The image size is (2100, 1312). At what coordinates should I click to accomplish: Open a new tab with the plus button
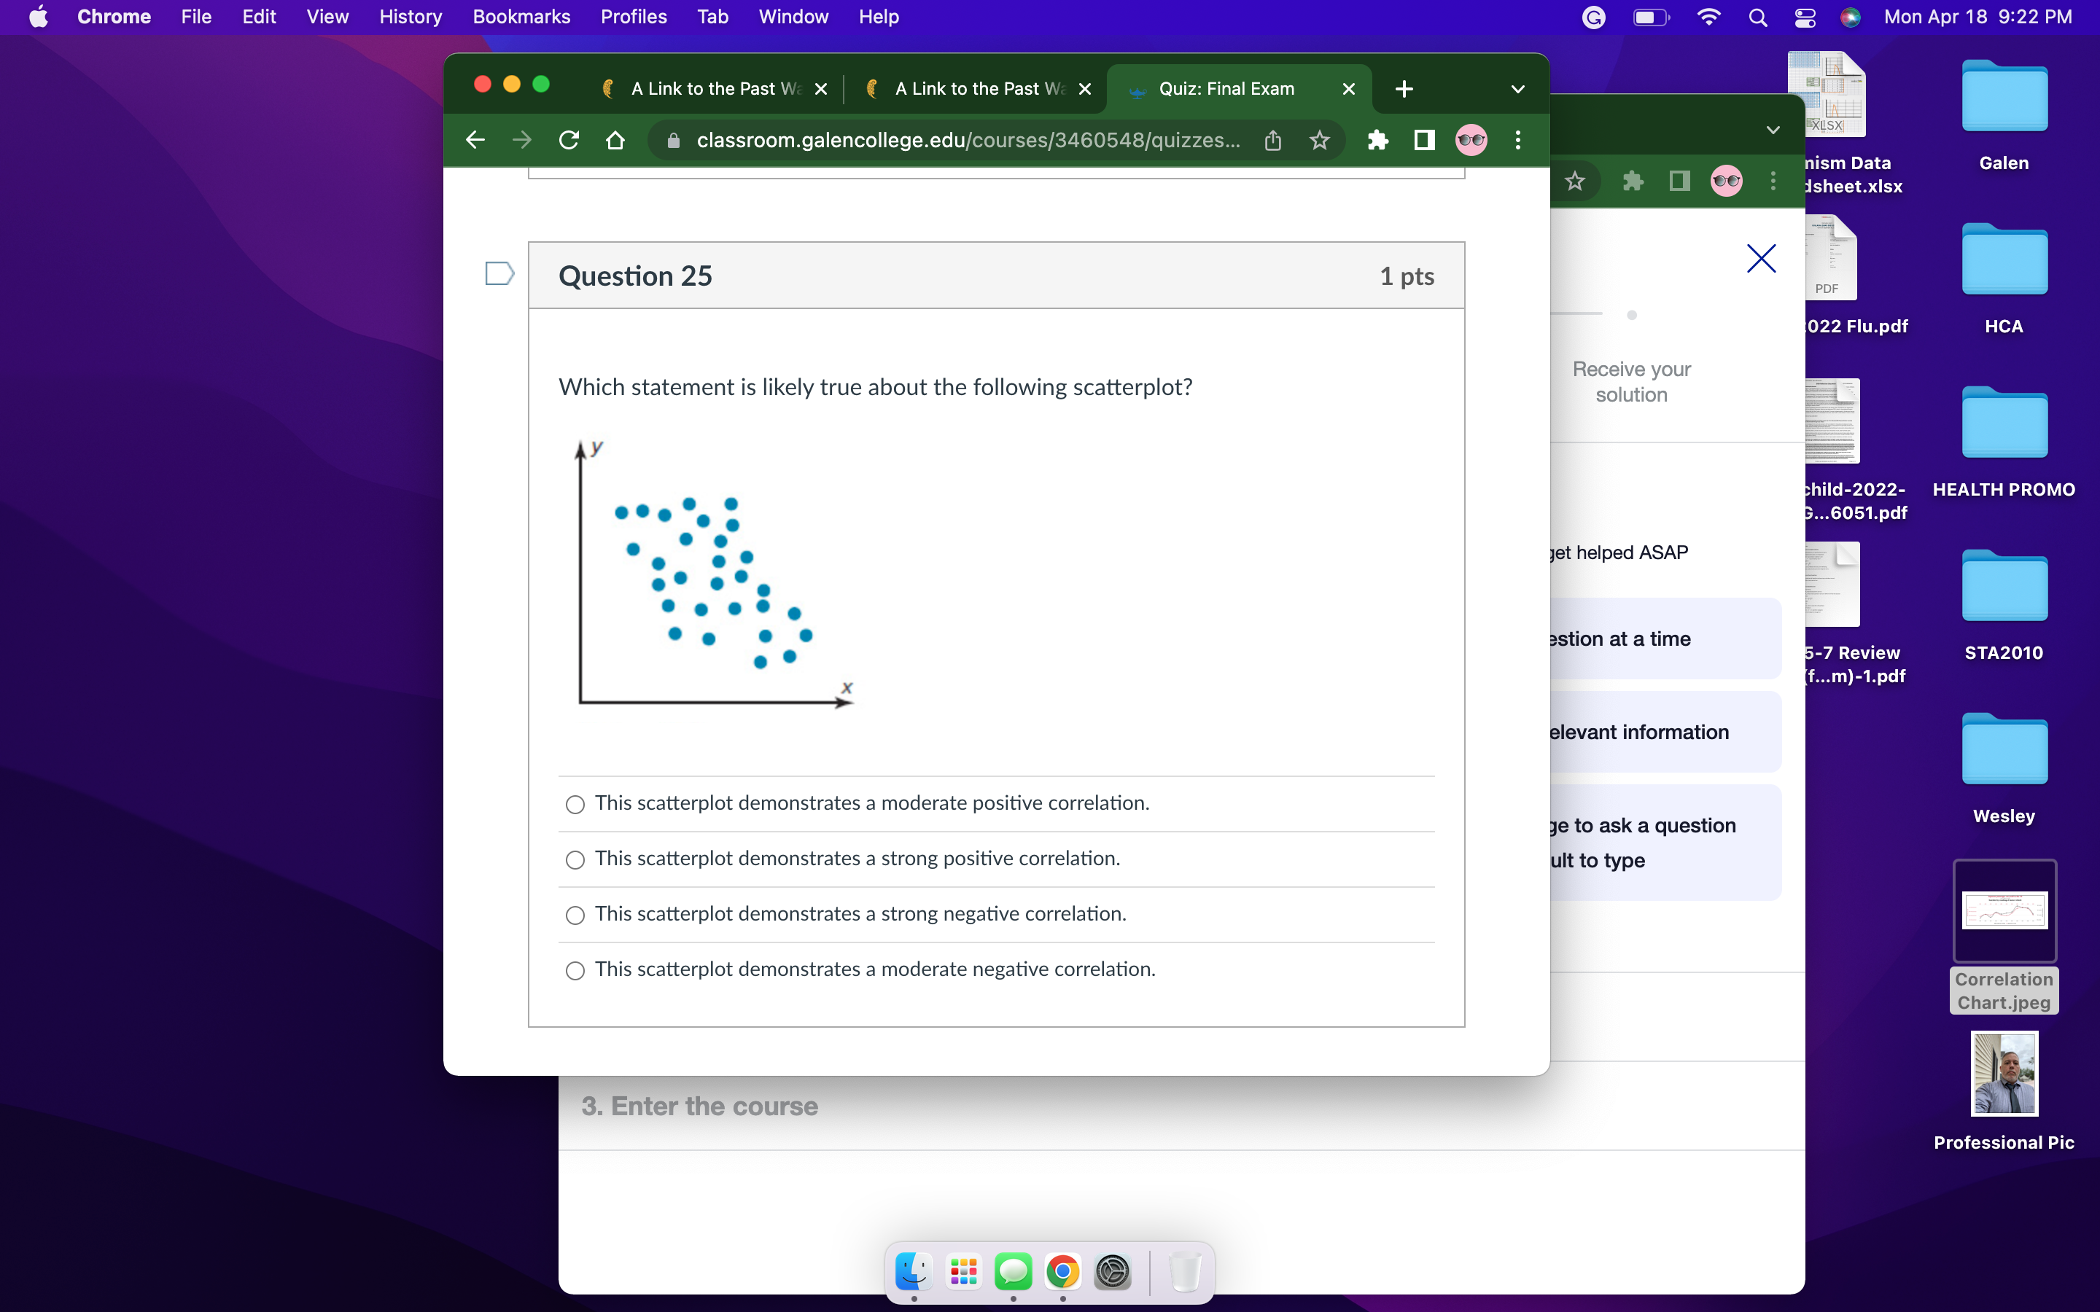[x=1403, y=87]
